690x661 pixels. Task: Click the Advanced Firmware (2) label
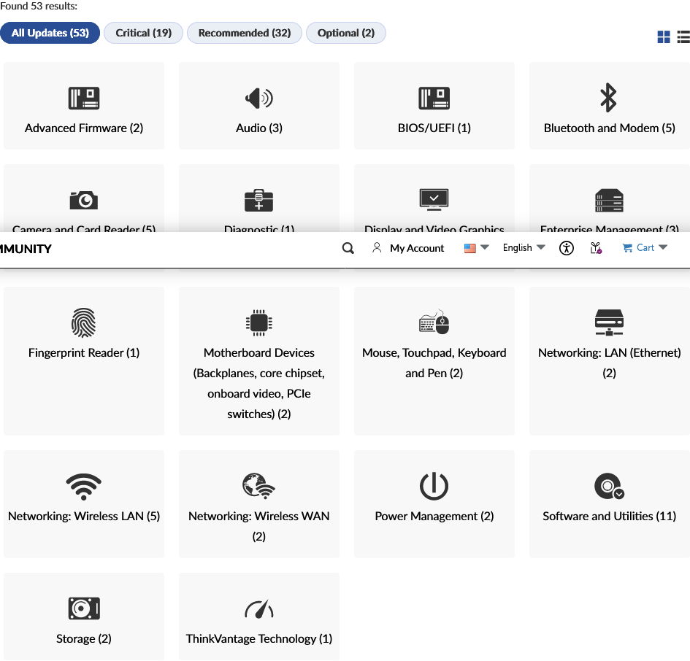pyautogui.click(x=84, y=128)
